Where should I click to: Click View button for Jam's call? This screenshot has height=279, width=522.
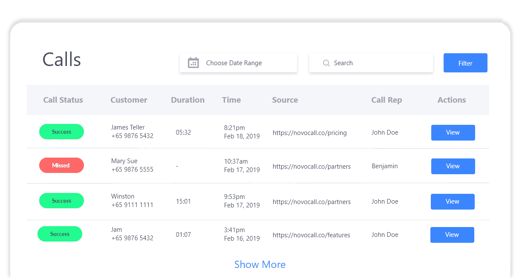452,235
